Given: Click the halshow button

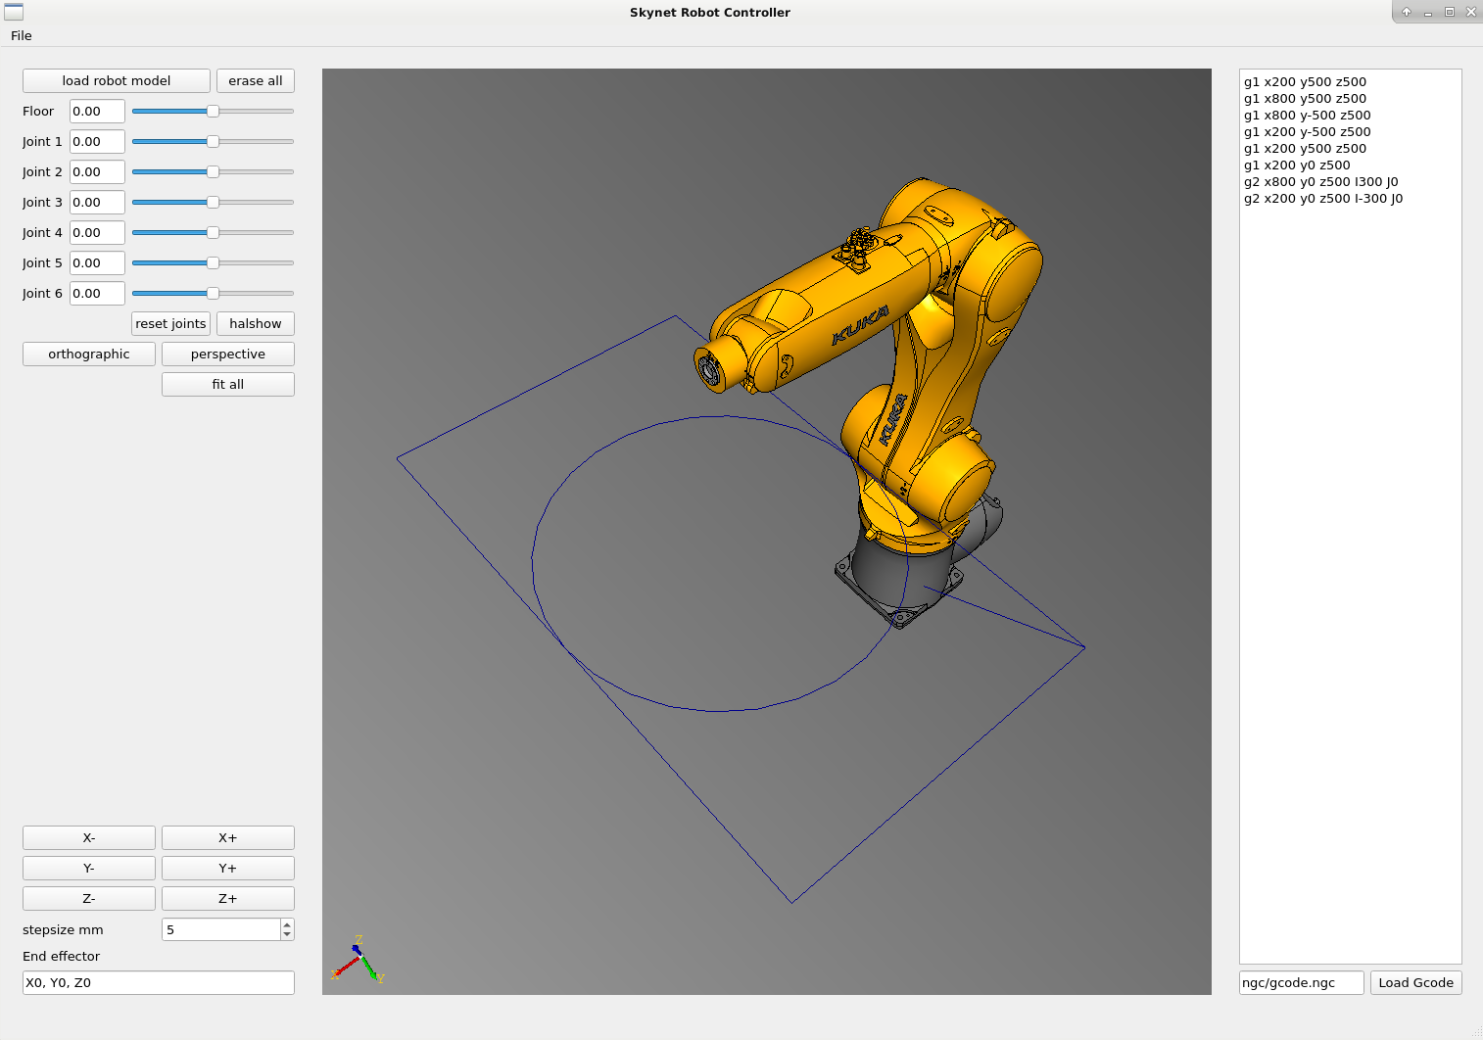Looking at the screenshot, I should [x=256, y=324].
